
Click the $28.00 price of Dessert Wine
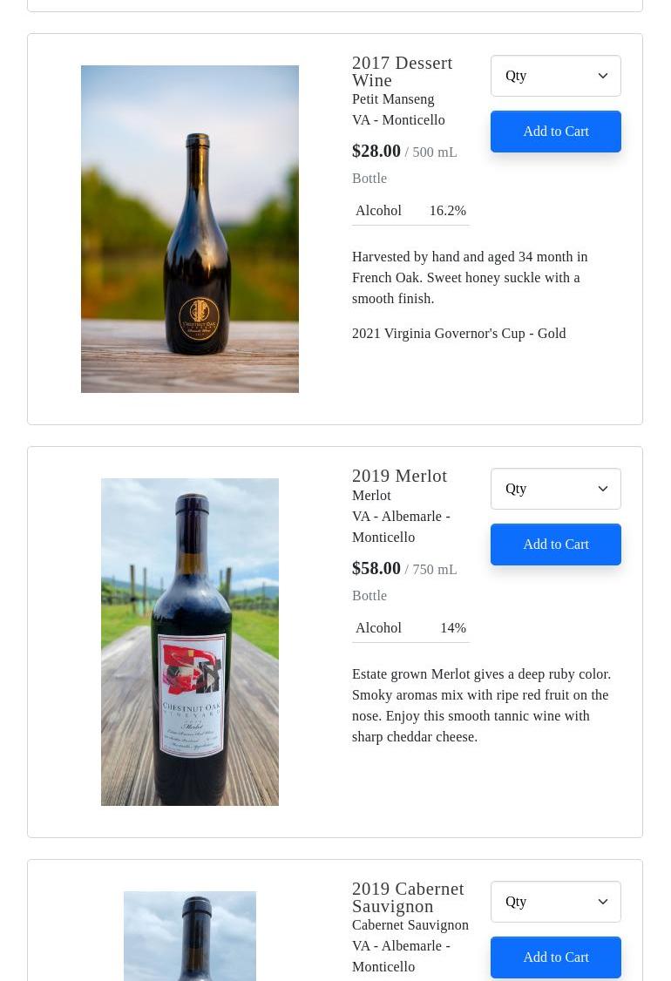[376, 151]
